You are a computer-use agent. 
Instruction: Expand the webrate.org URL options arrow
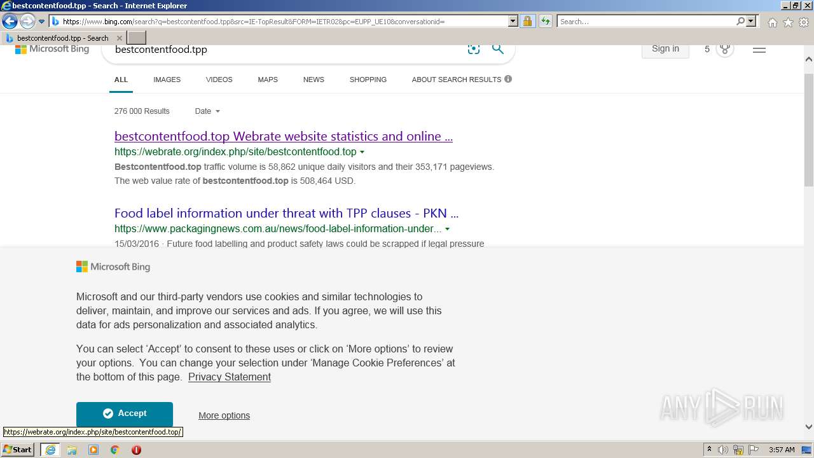click(362, 152)
